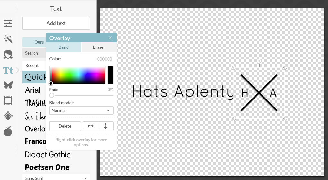Select the Text Tt tool icon
This screenshot has width=328, height=180.
point(8,70)
